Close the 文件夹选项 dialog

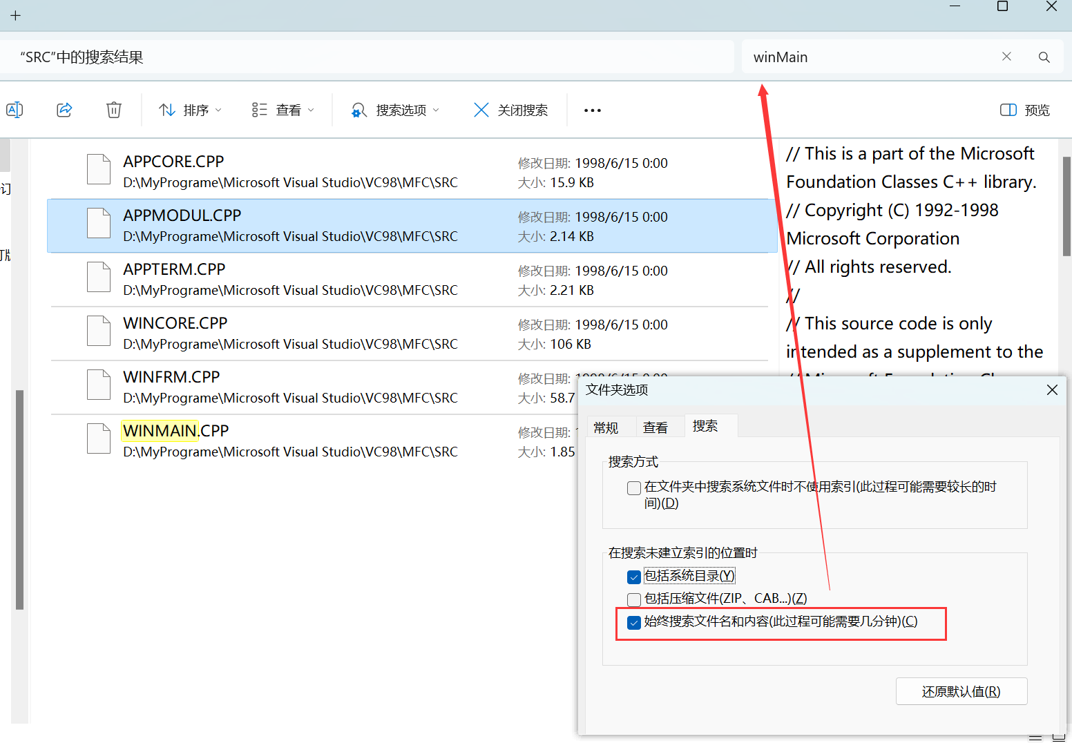coord(1052,390)
